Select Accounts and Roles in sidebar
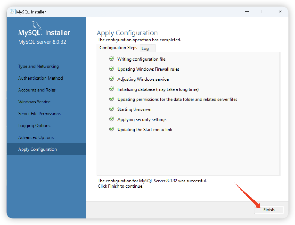 [x=37, y=90]
